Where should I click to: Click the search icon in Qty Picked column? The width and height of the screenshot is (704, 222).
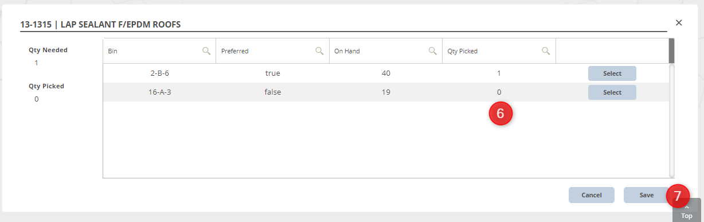click(546, 50)
